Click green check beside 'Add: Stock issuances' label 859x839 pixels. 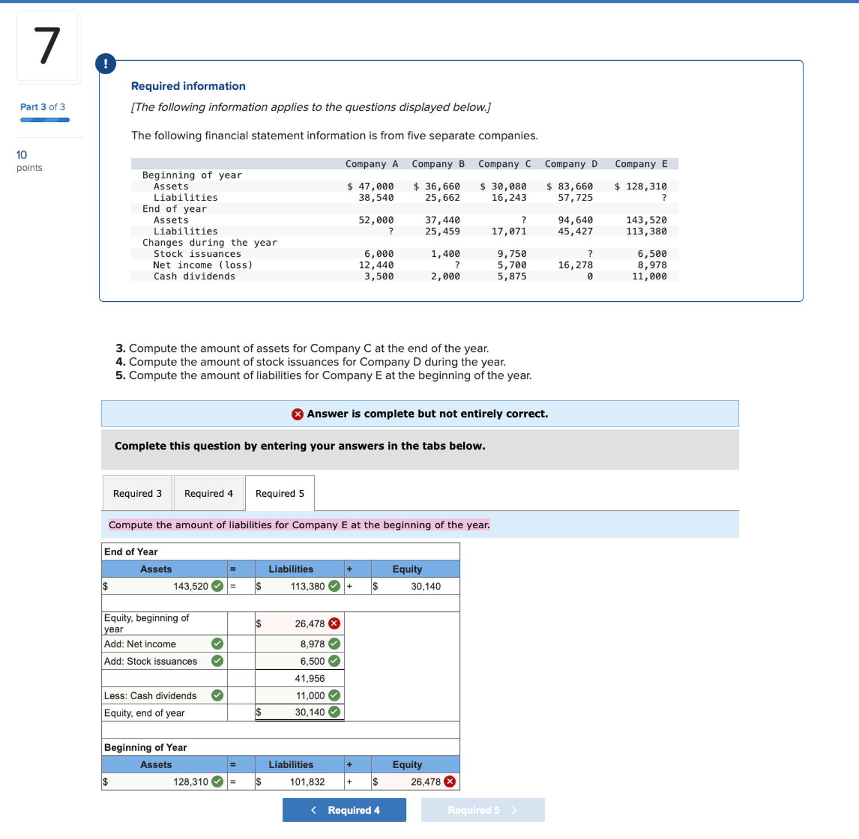tap(218, 661)
